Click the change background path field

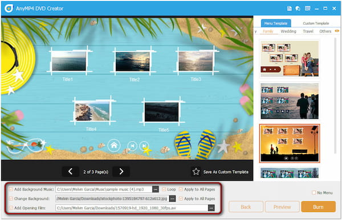click(112, 198)
